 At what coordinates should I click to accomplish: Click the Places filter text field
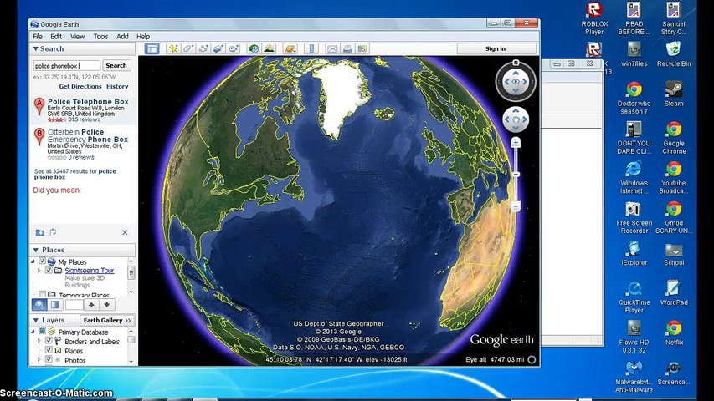click(74, 305)
